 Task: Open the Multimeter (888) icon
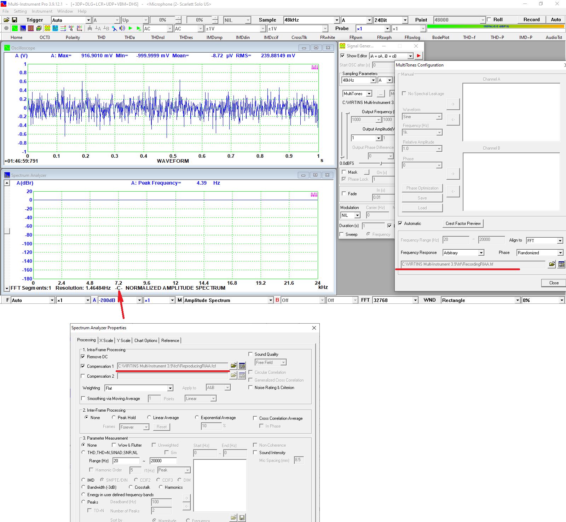[31, 29]
